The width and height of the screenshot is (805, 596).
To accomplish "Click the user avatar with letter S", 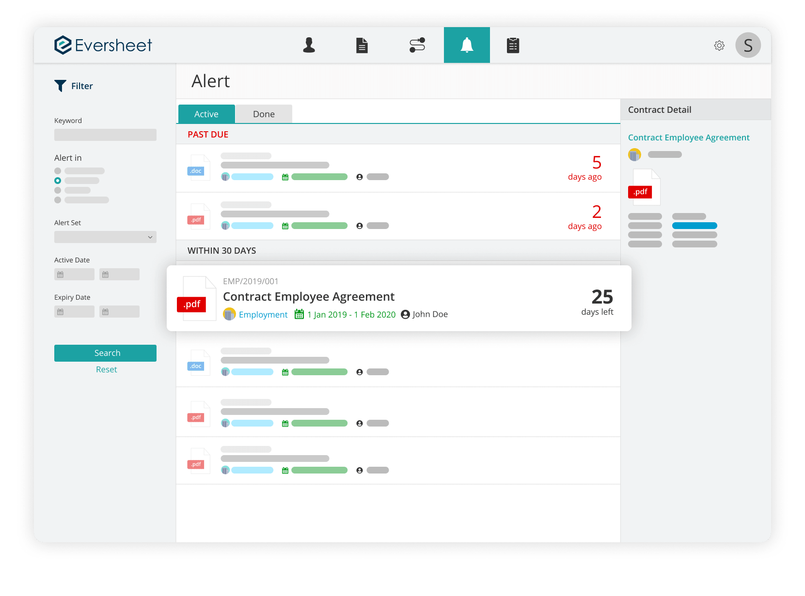I will [748, 46].
